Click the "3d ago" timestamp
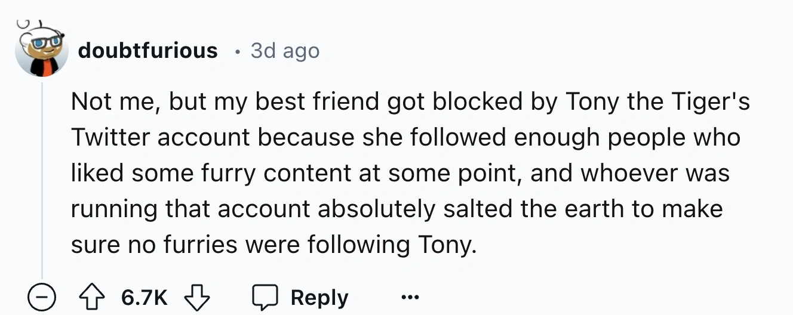793x315 pixels. pos(285,51)
